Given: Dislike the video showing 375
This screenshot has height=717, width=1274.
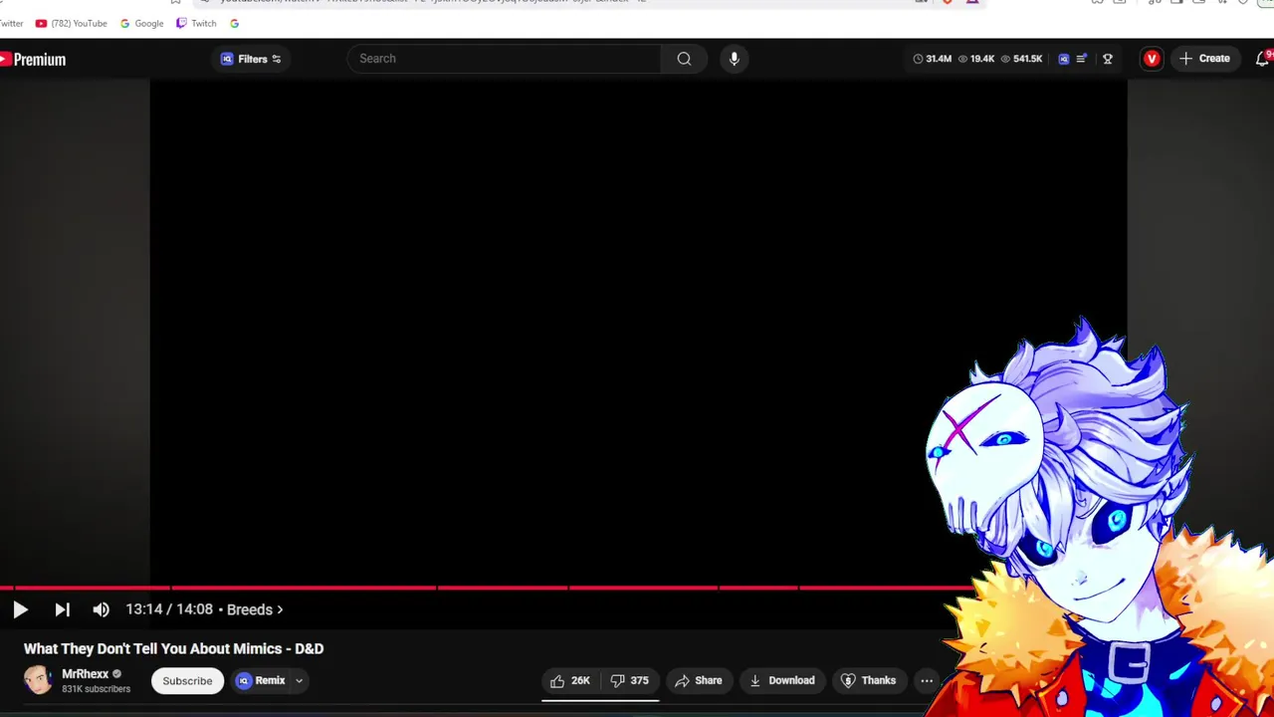Looking at the screenshot, I should (630, 681).
